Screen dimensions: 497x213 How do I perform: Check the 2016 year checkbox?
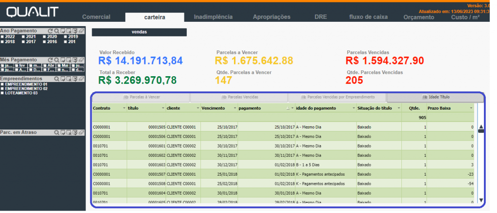[x=44, y=42]
